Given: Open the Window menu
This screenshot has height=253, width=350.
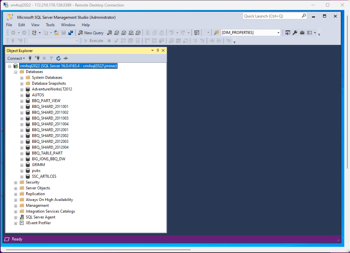Looking at the screenshot, I should click(68, 25).
